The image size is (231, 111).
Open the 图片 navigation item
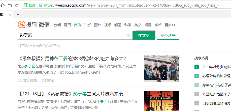pyautogui.click(x=97, y=25)
